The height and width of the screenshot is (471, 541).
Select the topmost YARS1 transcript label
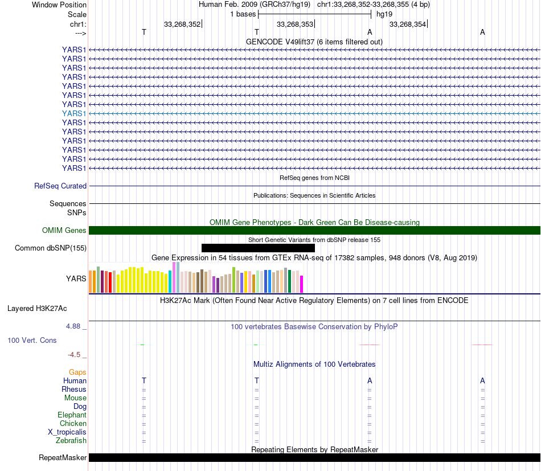(x=74, y=50)
